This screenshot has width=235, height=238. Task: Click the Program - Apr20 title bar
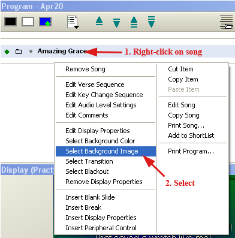pyautogui.click(x=117, y=7)
